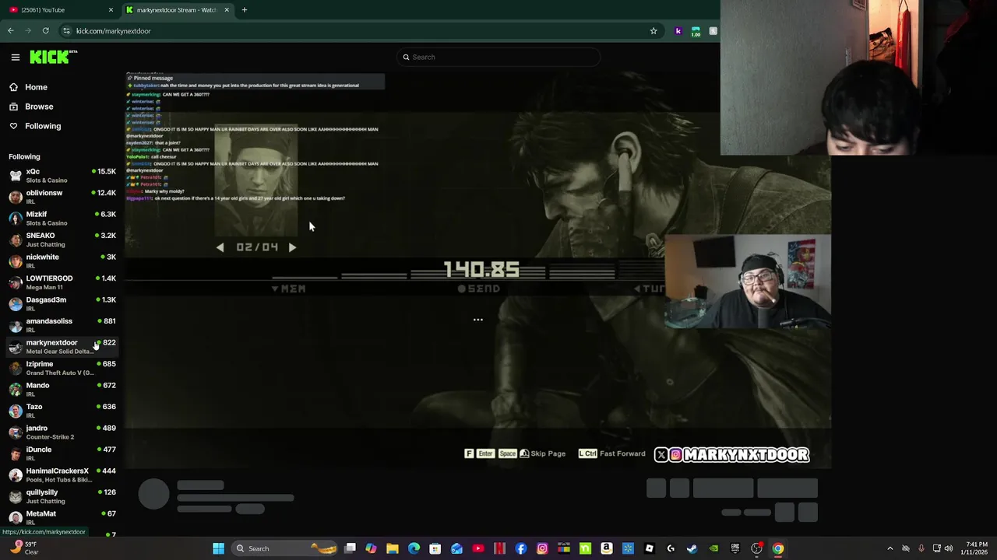Open Task View from taskbar
The height and width of the screenshot is (560, 997).
(x=351, y=548)
